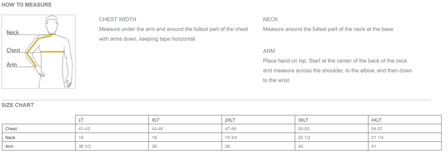Image resolution: width=448 pixels, height=152 pixels.
Task: Click the Chest label in diagram
Action: 13,50
